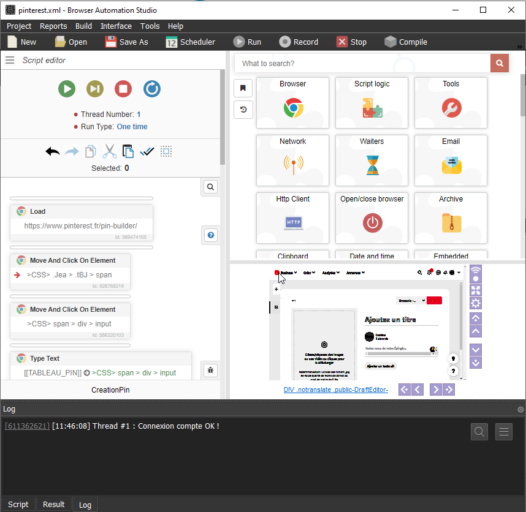Click the Step Next script button
Image resolution: width=526 pixels, height=512 pixels.
click(95, 89)
